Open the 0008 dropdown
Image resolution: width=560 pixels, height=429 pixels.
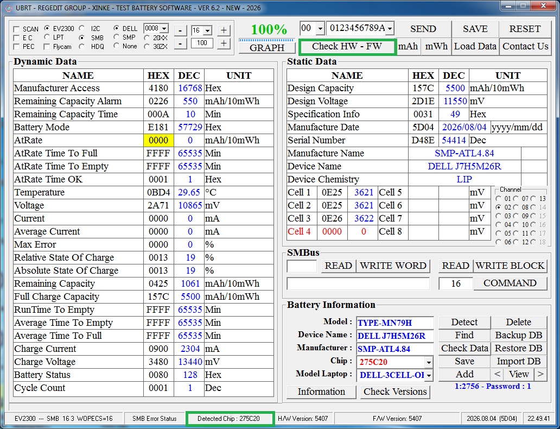tap(164, 29)
